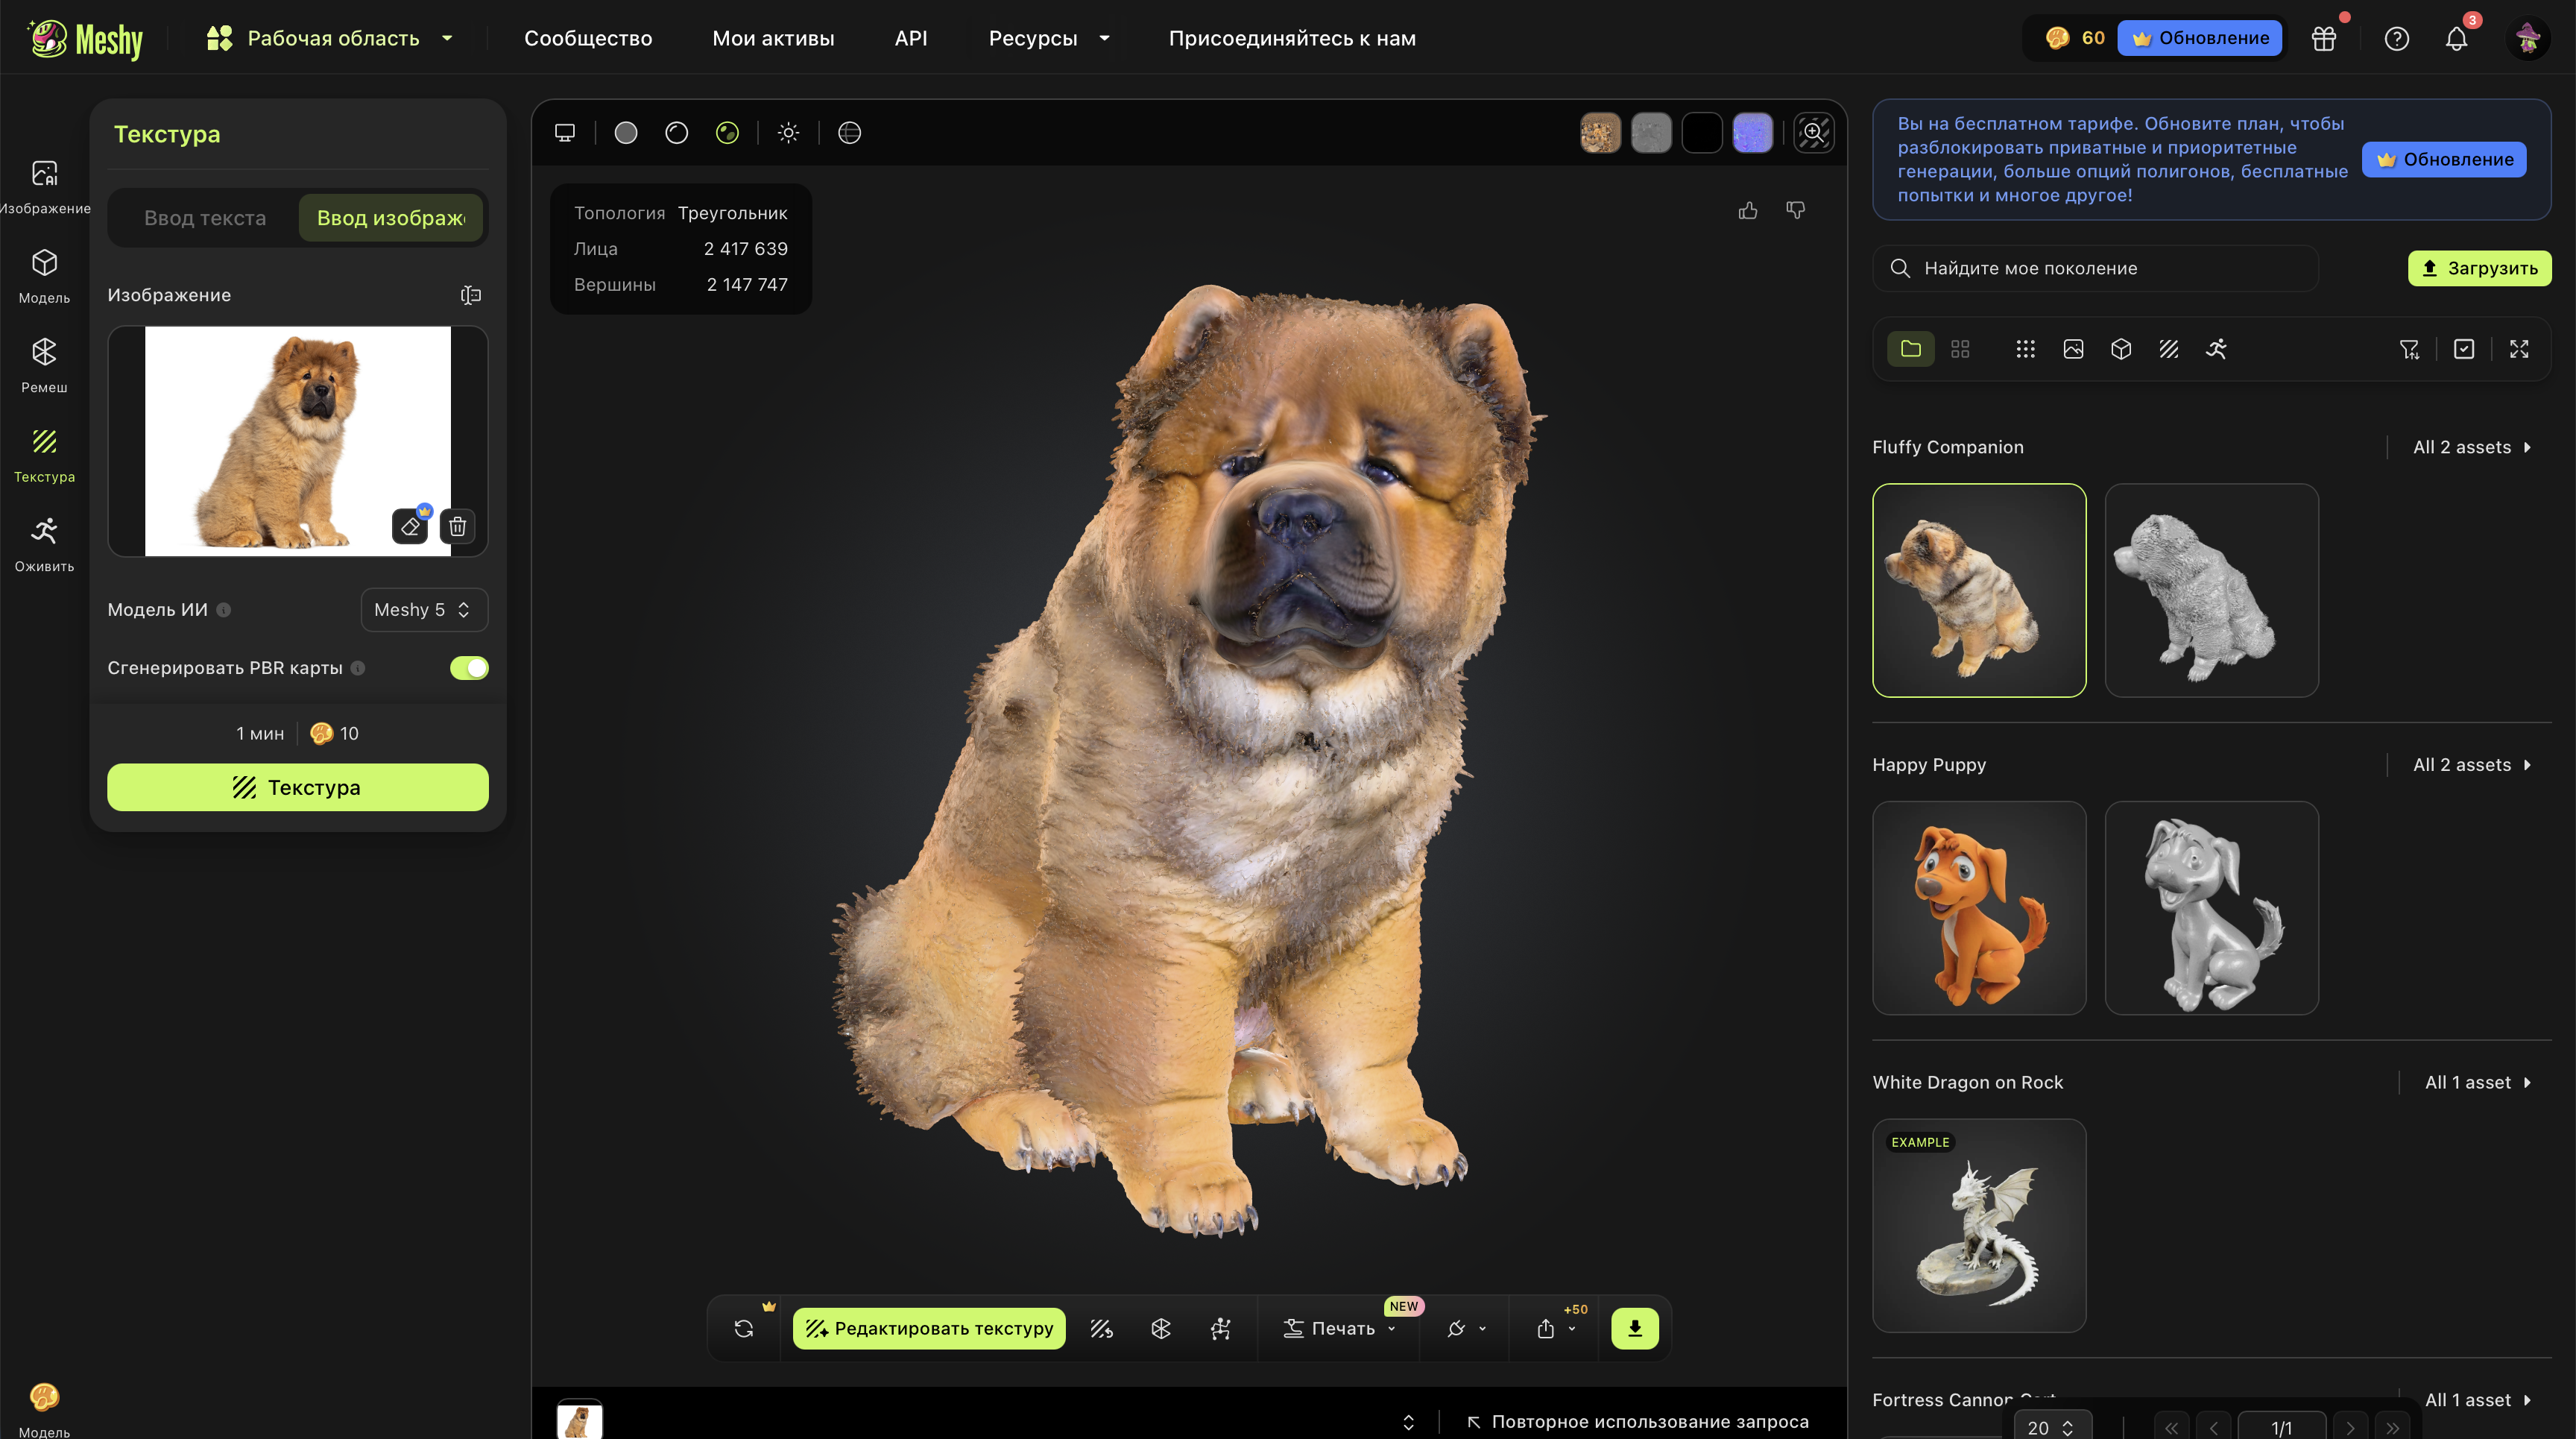
Task: Click the Загрузить upload button
Action: pos(2479,268)
